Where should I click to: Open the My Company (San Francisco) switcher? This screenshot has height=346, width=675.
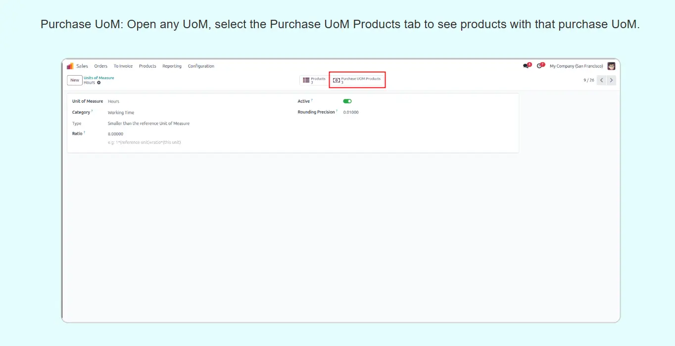[x=576, y=66]
